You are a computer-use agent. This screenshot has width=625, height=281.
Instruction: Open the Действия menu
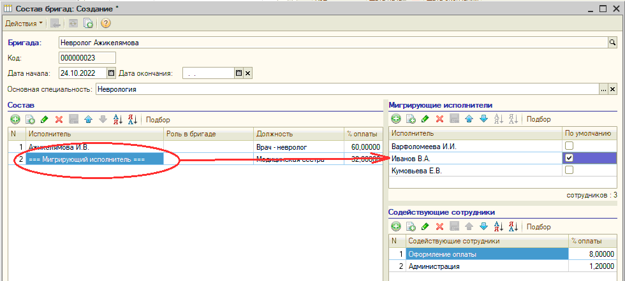coord(24,24)
